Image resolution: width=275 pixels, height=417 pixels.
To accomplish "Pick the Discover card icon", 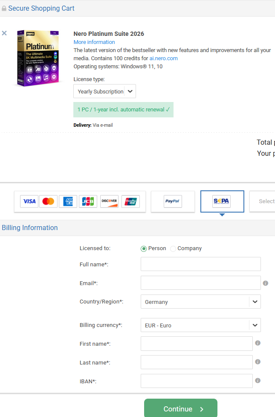I will point(109,201).
